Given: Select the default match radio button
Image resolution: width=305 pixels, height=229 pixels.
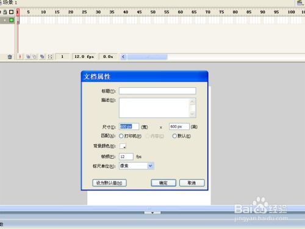Looking at the screenshot, I should (x=174, y=136).
